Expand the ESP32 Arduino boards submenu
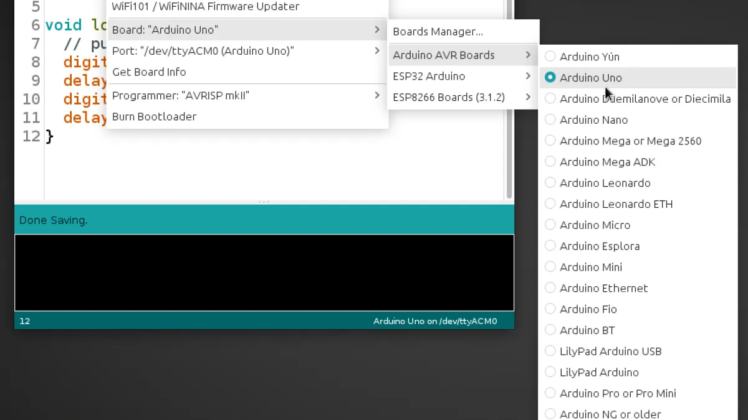The image size is (748, 420). click(463, 77)
